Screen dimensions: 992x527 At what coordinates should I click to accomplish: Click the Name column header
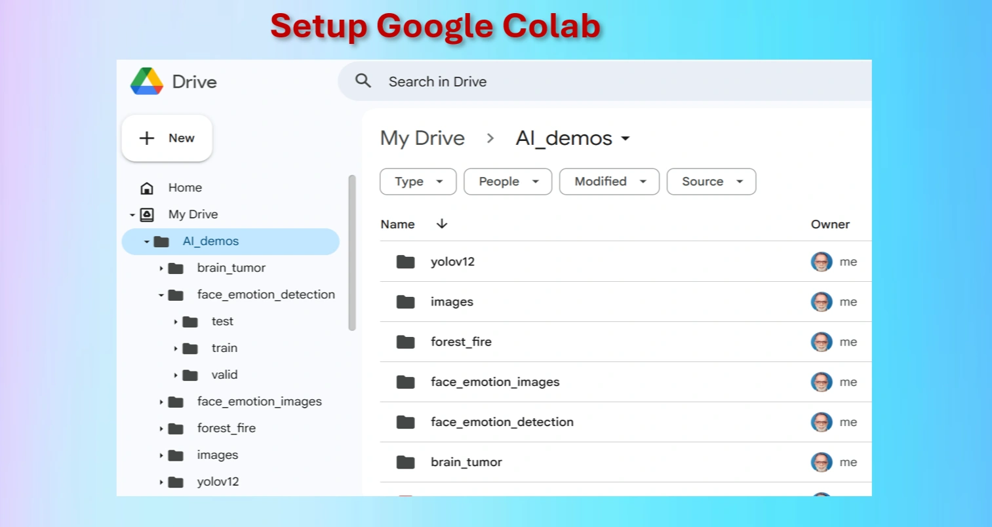click(x=397, y=224)
